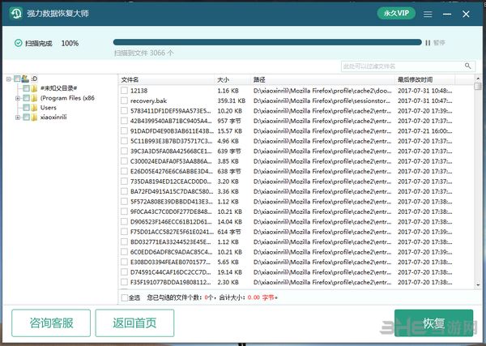Check the xiaoxinrili folder checkbox

pos(27,117)
